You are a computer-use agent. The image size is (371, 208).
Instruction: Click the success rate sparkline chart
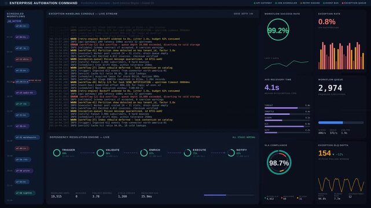(286, 65)
